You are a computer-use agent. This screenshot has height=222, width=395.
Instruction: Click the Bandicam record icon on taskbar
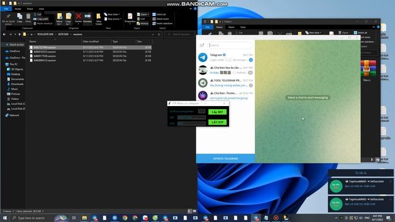[x=276, y=218]
